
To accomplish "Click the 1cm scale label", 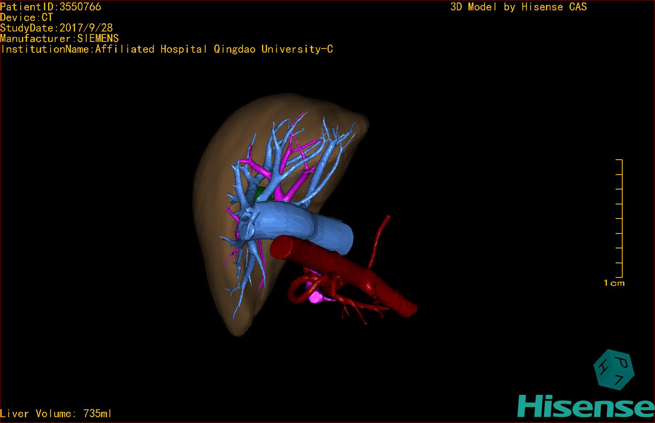I will click(614, 283).
